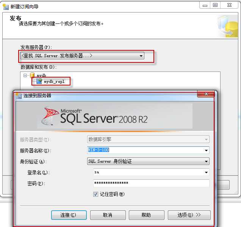
Task: Click the 新建订阅向导 window title icon
Action: pyautogui.click(x=6, y=7)
